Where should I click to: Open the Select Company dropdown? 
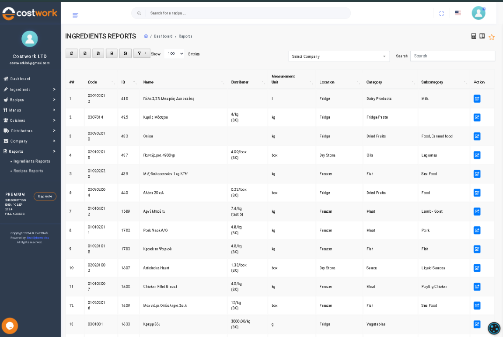[339, 56]
